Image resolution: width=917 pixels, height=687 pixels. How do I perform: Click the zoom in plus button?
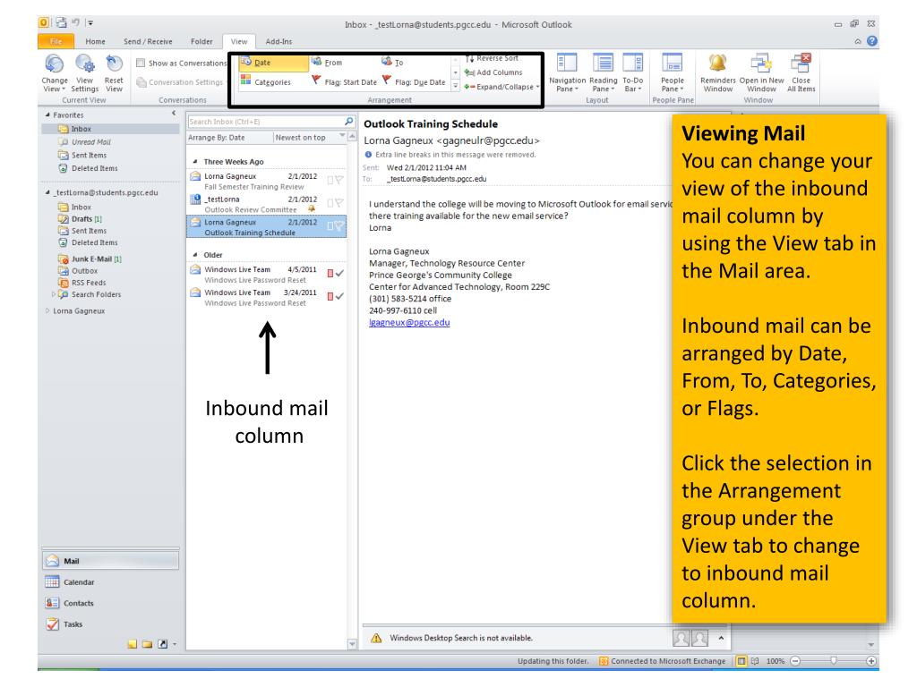870,661
